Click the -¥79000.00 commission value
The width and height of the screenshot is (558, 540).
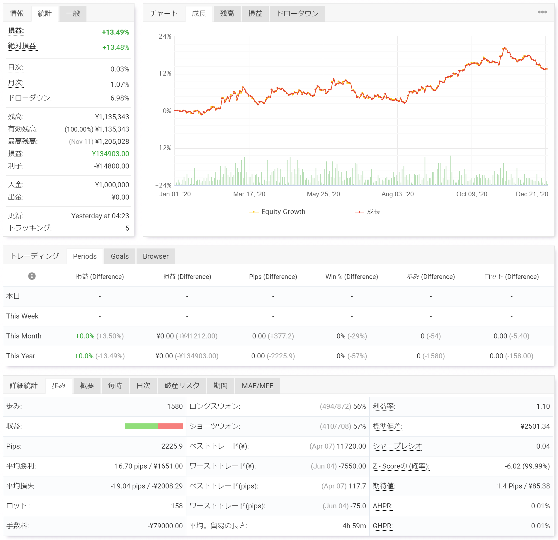[x=165, y=526]
